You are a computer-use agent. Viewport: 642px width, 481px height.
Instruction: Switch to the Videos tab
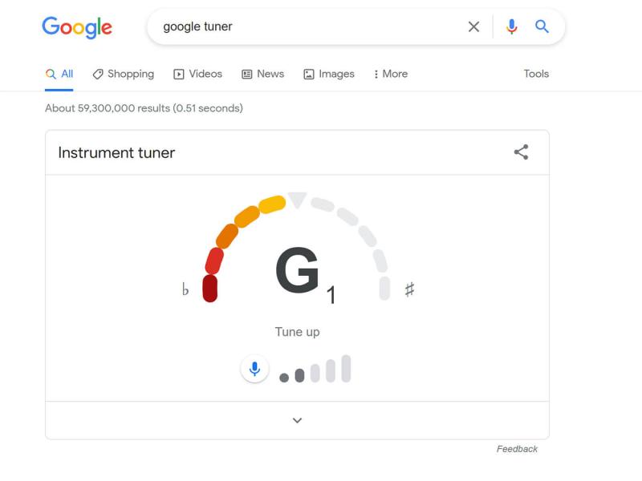(x=197, y=74)
